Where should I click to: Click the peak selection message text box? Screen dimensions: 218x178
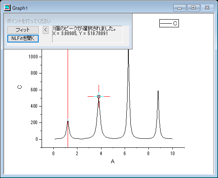pos(87,34)
